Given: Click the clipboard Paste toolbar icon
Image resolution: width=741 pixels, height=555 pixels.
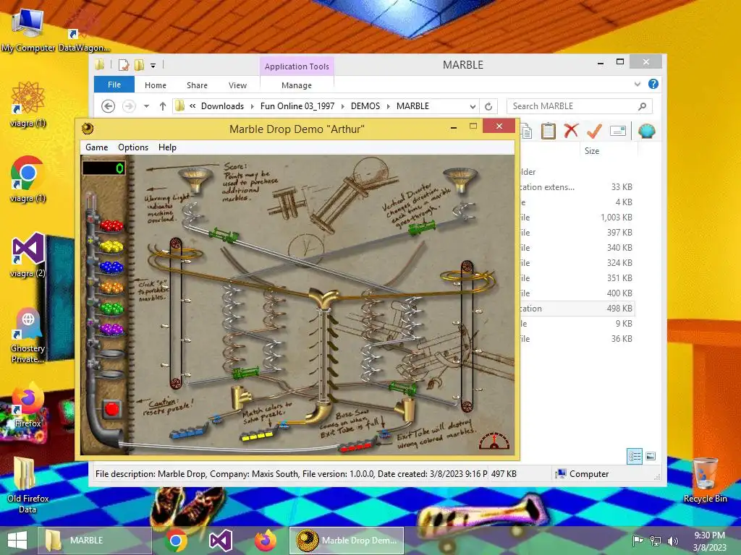Looking at the screenshot, I should tap(549, 131).
